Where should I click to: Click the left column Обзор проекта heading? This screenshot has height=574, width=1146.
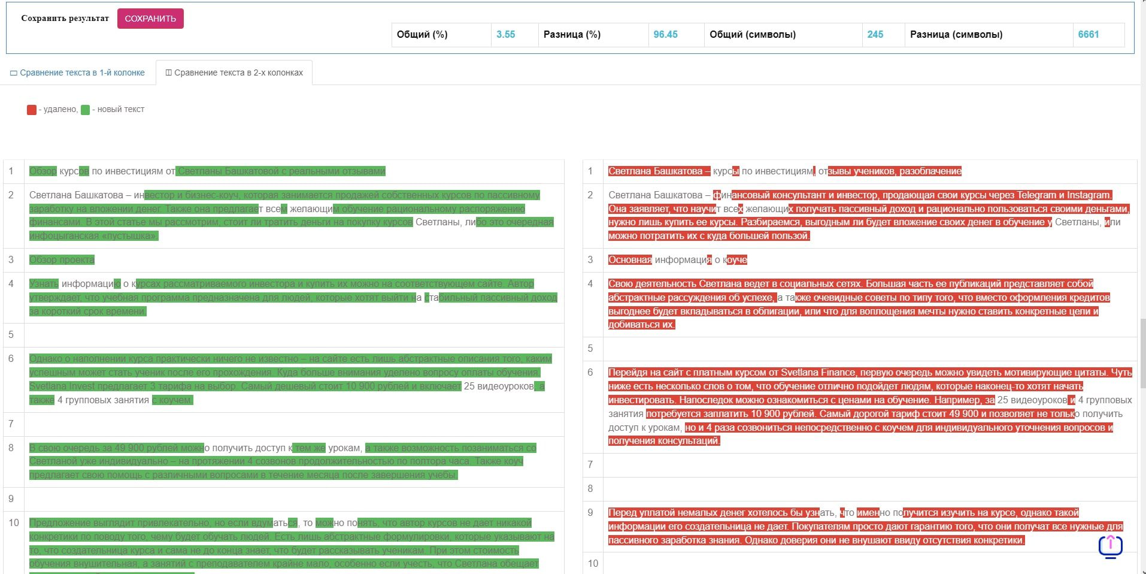pyautogui.click(x=62, y=260)
